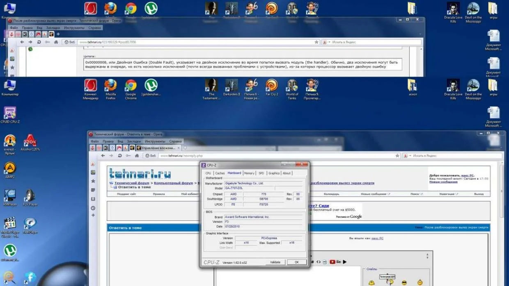Launch Media Player Classic desktop icon
This screenshot has width=509, height=286.
10,227
